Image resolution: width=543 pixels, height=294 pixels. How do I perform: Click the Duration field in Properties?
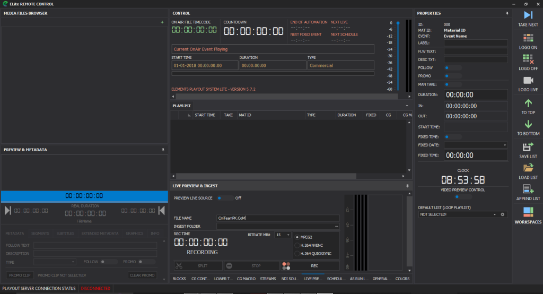476,94
